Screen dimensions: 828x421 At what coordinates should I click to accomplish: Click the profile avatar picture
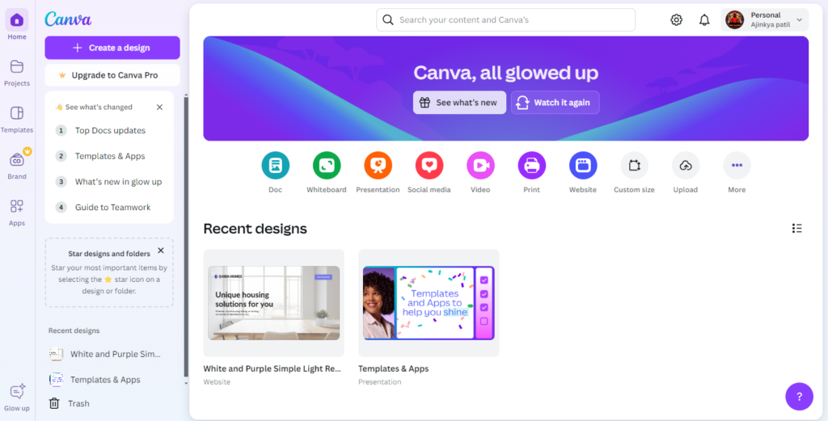[x=734, y=20]
